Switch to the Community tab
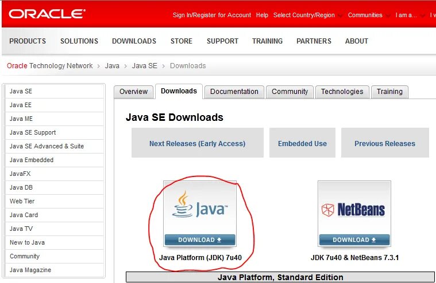This screenshot has width=436, height=283. click(290, 92)
